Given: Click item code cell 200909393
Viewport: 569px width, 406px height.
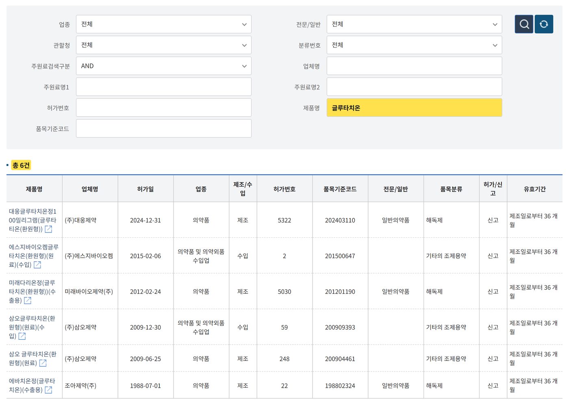Looking at the screenshot, I should coord(340,328).
